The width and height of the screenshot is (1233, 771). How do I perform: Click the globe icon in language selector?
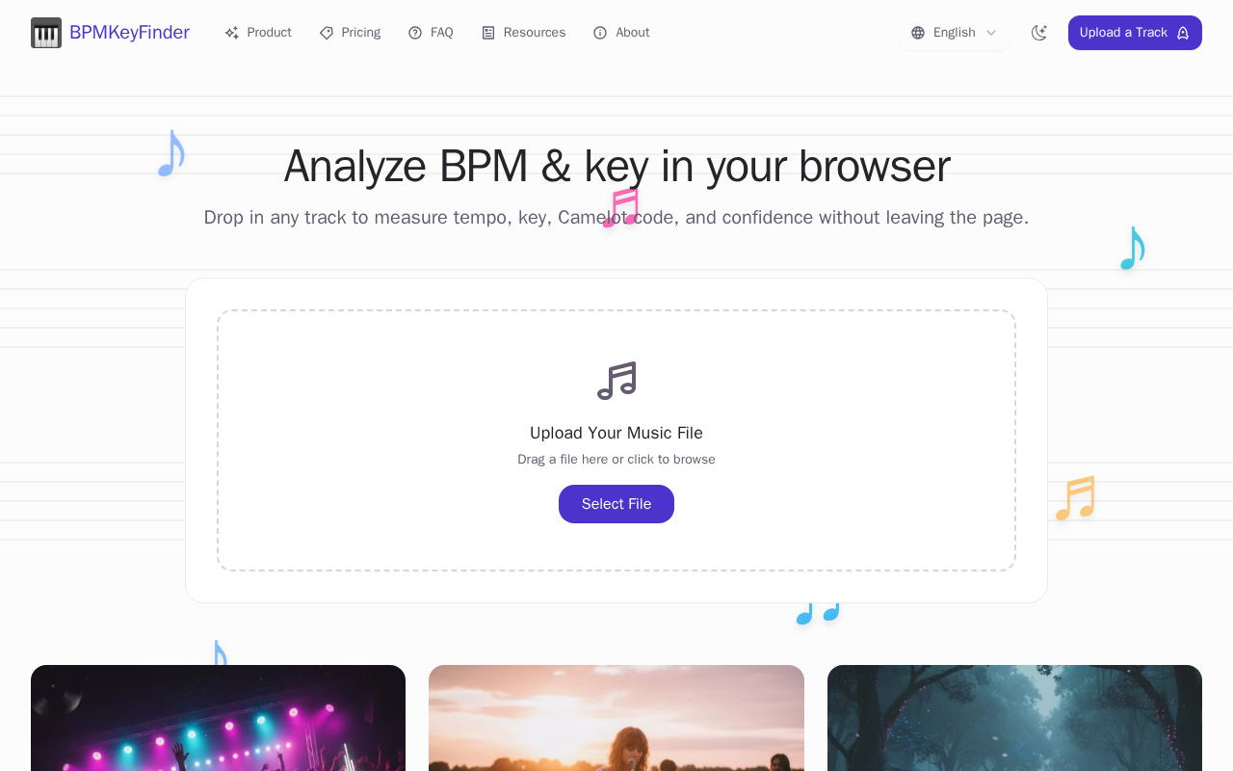[918, 33]
